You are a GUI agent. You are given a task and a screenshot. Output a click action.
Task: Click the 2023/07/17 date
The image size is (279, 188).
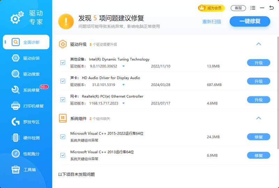click(161, 103)
